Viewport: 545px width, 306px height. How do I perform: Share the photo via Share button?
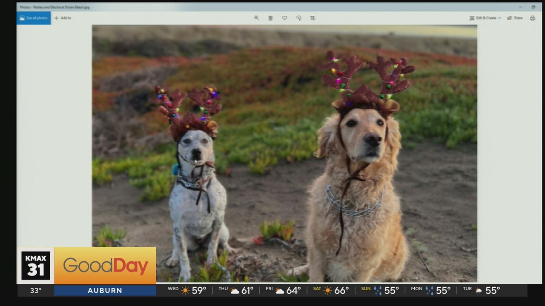(515, 18)
